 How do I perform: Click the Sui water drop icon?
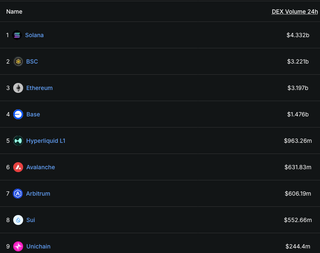(x=18, y=220)
